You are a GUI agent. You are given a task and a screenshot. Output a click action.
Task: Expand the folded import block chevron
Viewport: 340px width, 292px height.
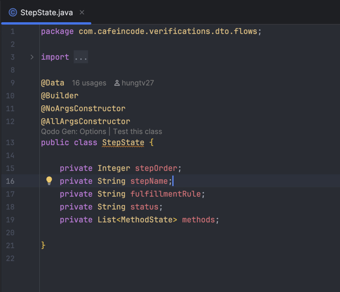pyautogui.click(x=32, y=57)
